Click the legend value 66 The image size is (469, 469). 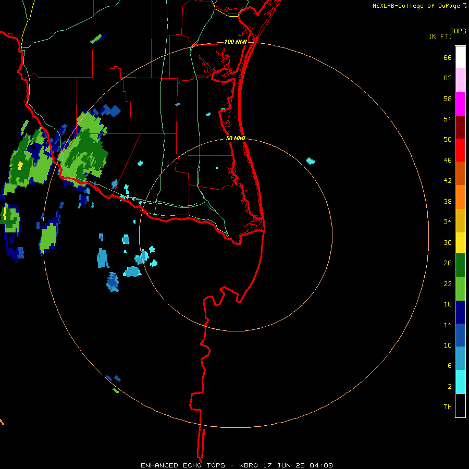point(448,57)
